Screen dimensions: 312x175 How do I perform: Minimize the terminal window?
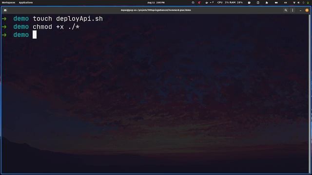click(x=300, y=10)
